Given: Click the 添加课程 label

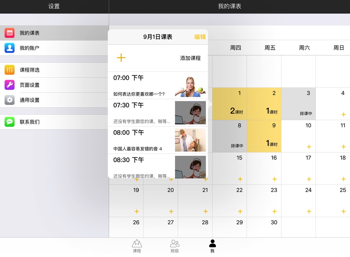Looking at the screenshot, I should pos(190,58).
